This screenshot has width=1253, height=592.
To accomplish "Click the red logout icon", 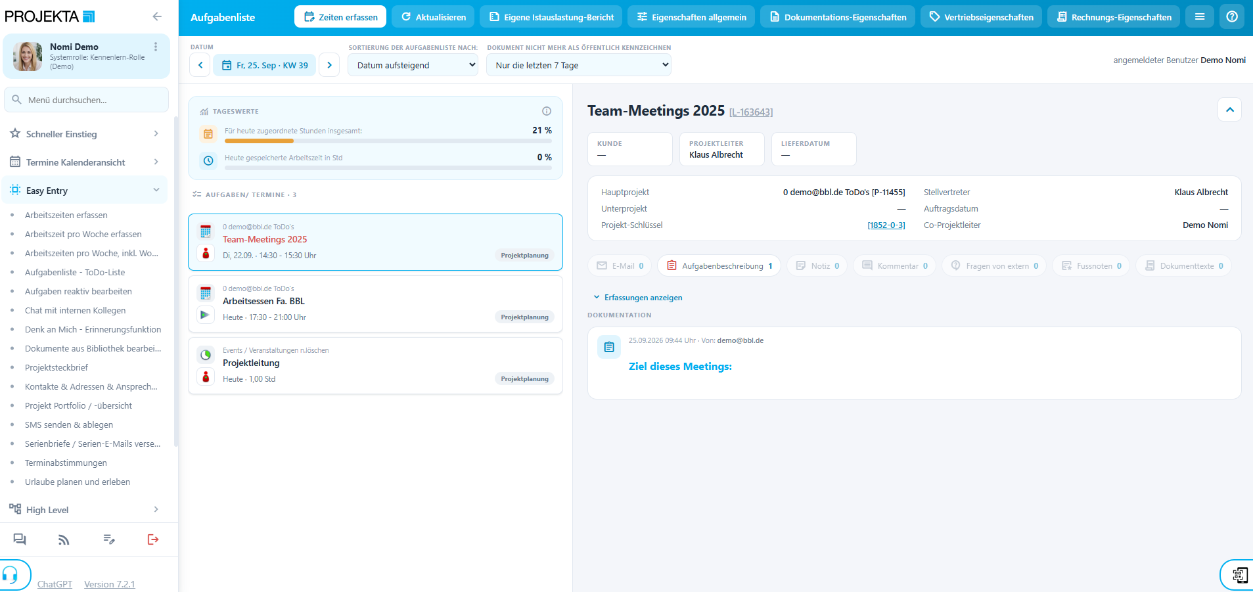I will (x=153, y=539).
